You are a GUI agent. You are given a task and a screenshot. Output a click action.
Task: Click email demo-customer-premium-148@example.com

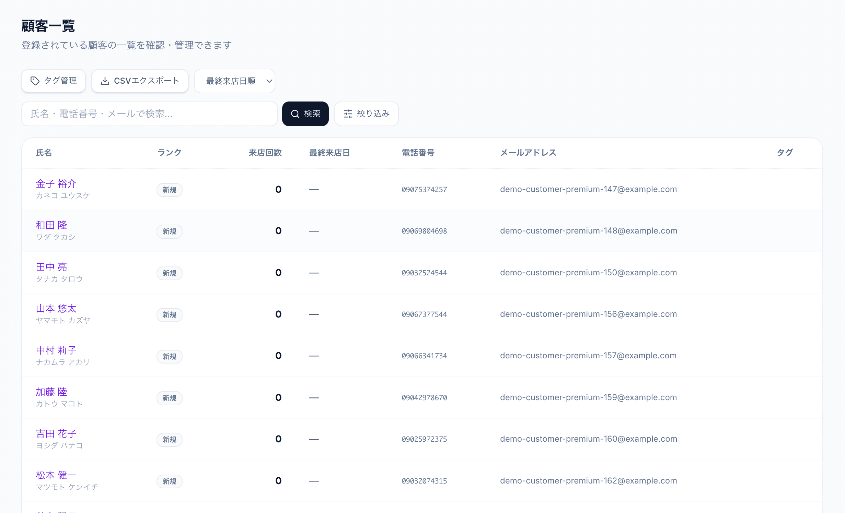[x=588, y=231]
